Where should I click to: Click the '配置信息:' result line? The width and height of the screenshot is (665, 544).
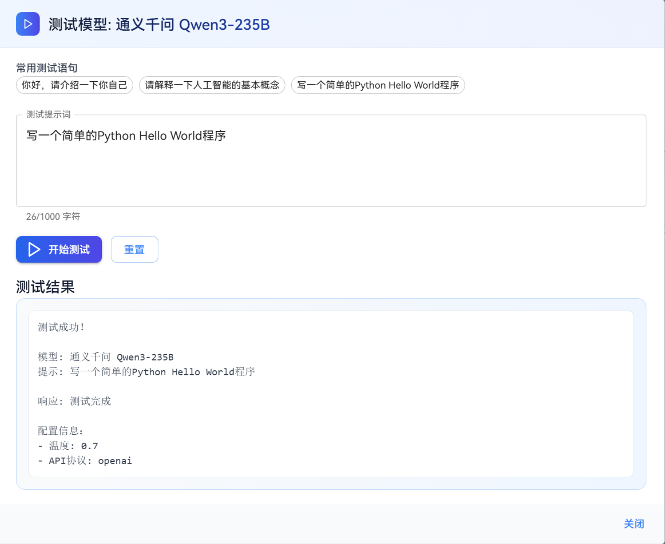pyautogui.click(x=61, y=431)
